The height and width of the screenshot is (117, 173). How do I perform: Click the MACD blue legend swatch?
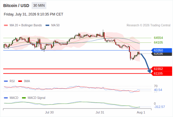pyautogui.click(x=6, y=98)
